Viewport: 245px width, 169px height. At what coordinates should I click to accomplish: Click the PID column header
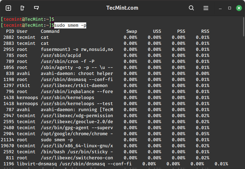10,31
